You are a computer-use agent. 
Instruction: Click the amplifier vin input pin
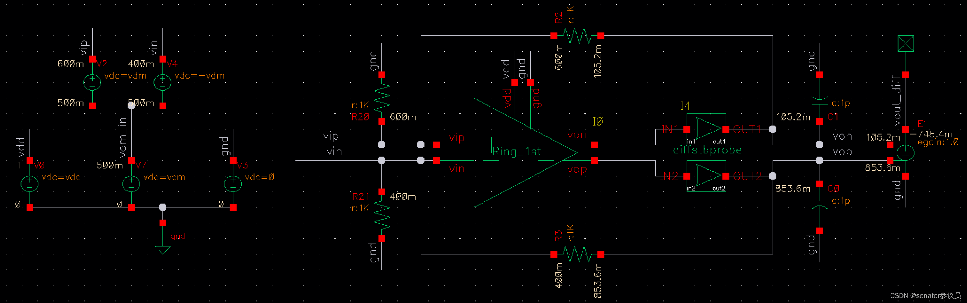coord(436,161)
